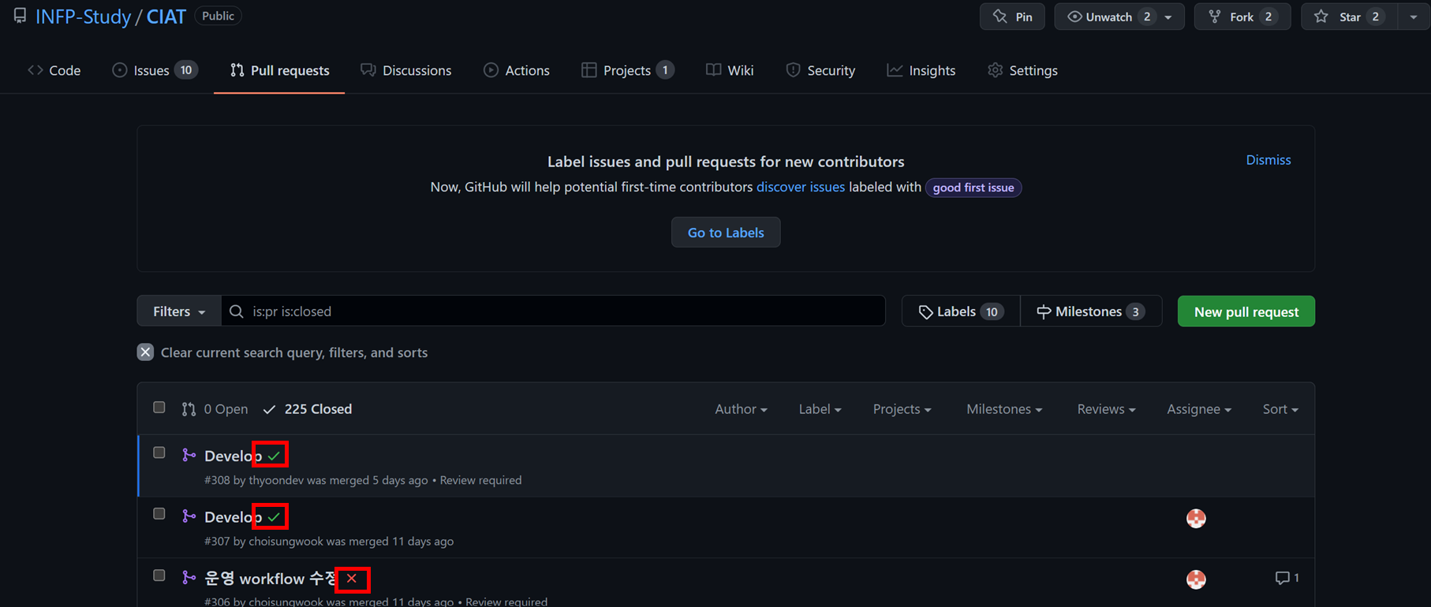Click the repository book icon beside INFP-Study
1431x607 pixels.
[x=20, y=16]
